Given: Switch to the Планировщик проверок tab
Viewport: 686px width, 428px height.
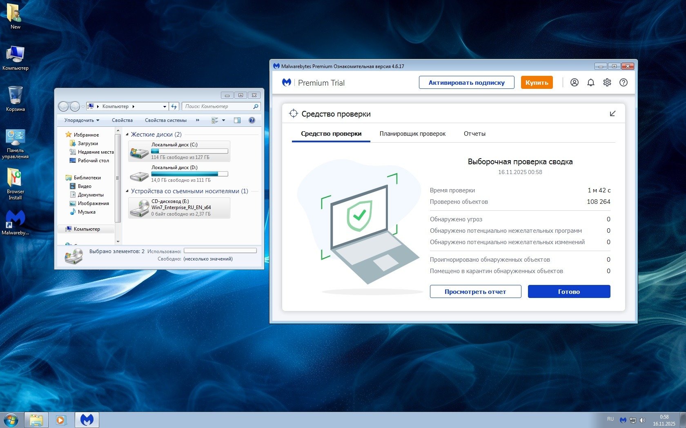Looking at the screenshot, I should (412, 134).
